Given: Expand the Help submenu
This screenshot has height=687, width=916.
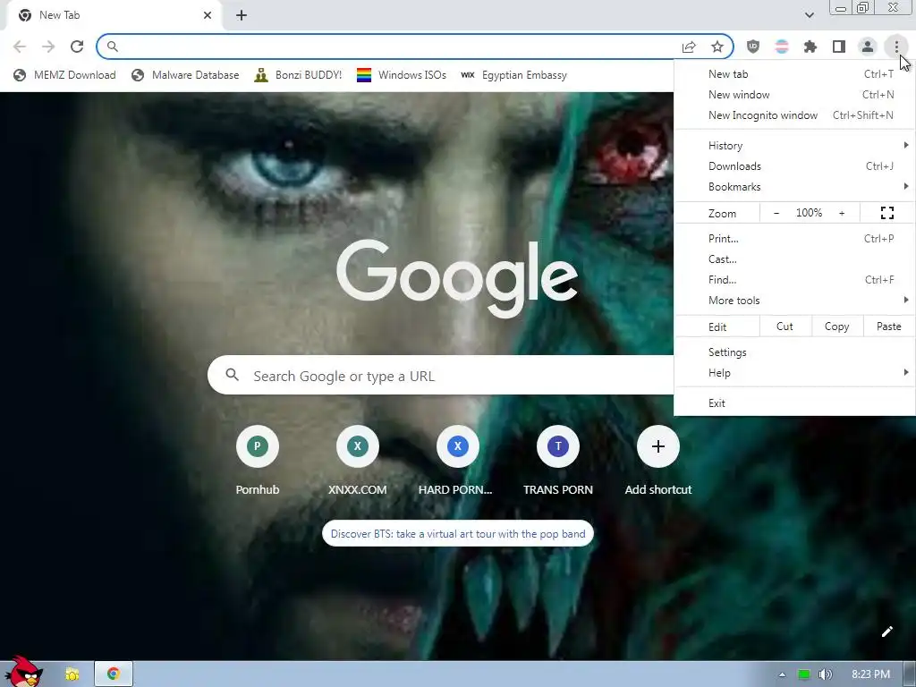Looking at the screenshot, I should (x=794, y=373).
